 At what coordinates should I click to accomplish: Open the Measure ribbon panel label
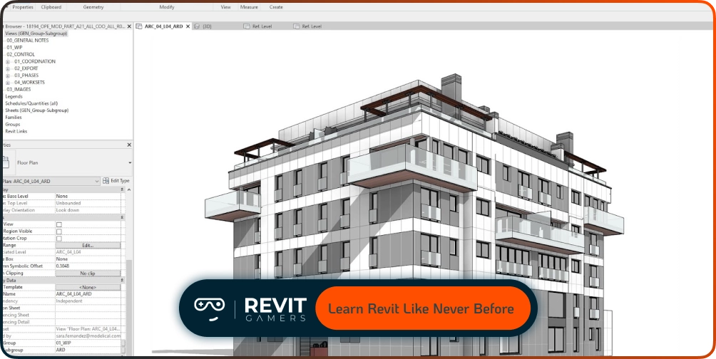pos(249,7)
